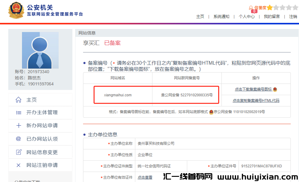Click the home icon beside 主页 in sidebar
The image size is (299, 182).
pyautogui.click(x=18, y=100)
